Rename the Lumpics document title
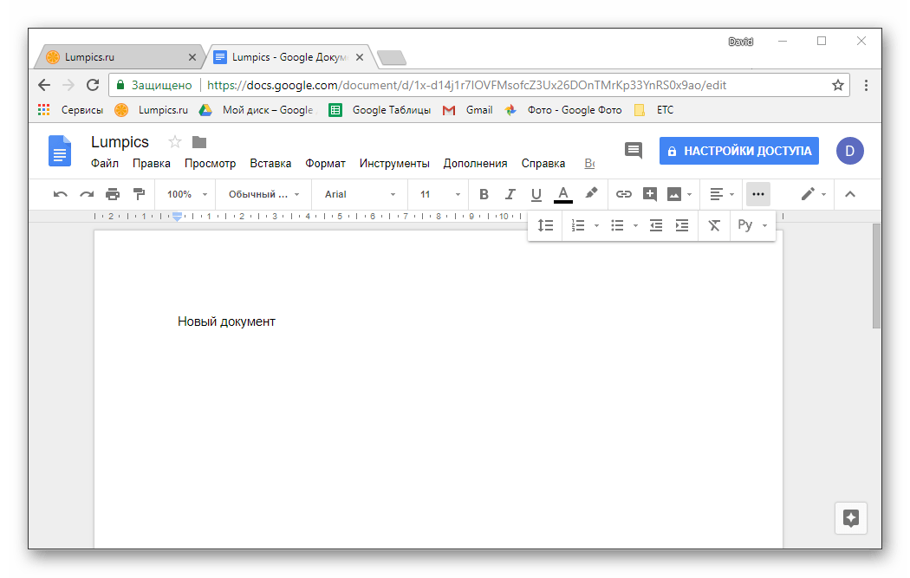The height and width of the screenshot is (578, 910). [x=120, y=142]
